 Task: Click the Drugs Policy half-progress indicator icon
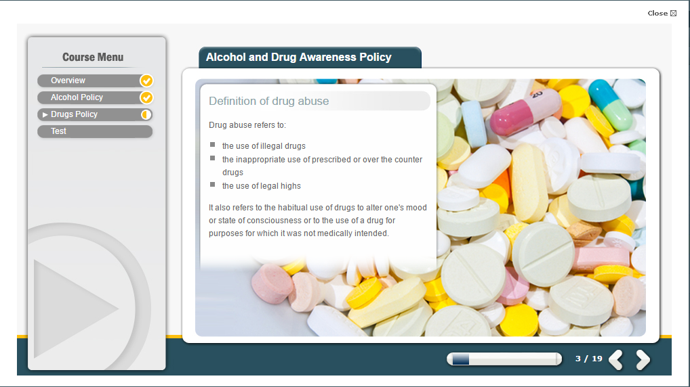point(146,114)
